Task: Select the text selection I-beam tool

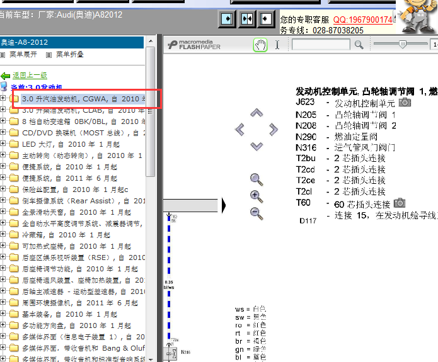Action: pos(277,45)
